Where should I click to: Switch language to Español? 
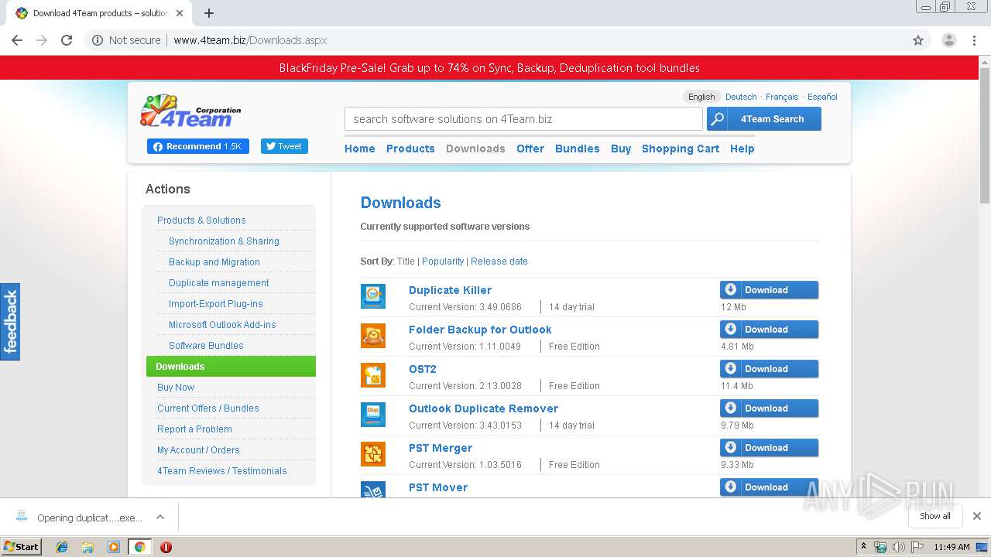(x=822, y=97)
